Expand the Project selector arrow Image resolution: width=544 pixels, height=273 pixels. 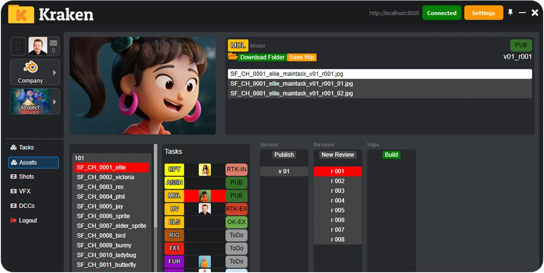54,102
